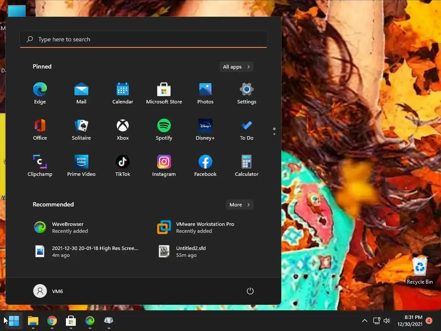
Task: Select the Recycle Bin desktop icon
Action: click(419, 270)
